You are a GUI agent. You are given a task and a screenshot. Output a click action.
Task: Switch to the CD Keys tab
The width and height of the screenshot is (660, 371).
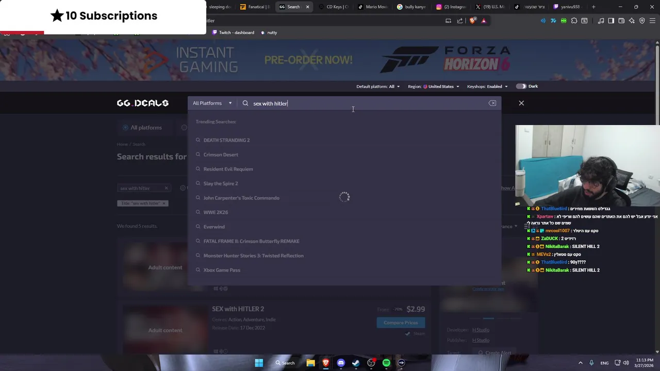333,7
